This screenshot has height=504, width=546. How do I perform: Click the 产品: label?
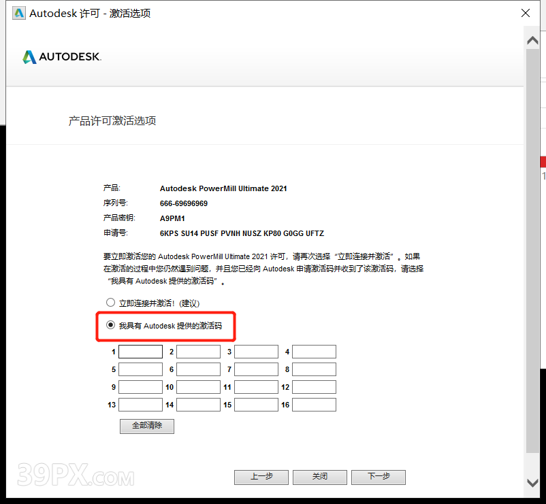[112, 188]
